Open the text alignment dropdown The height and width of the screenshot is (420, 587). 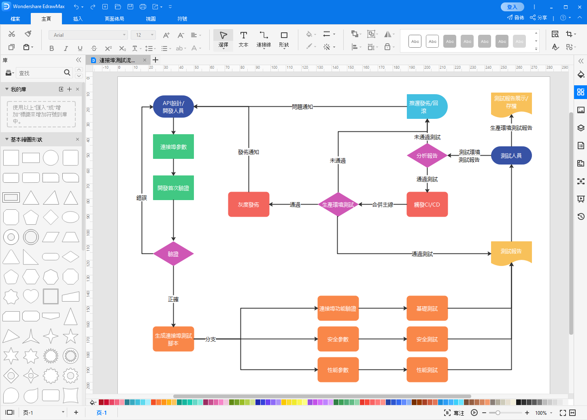[196, 35]
